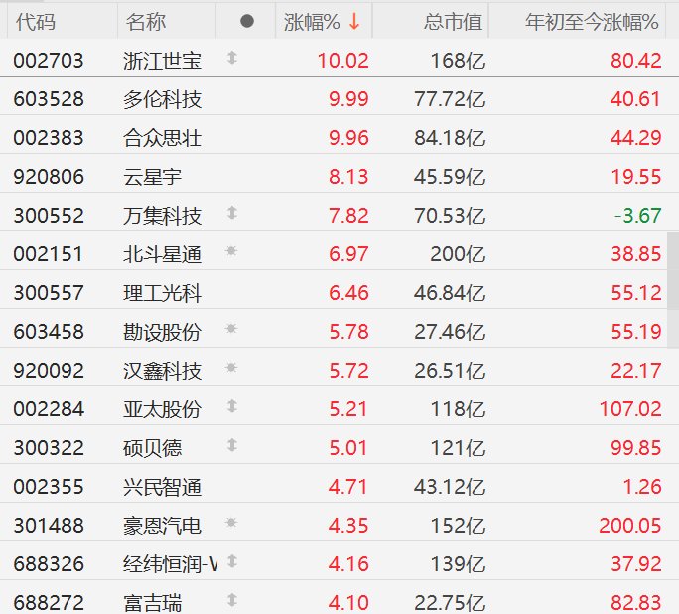Open the 勘设股份 row name
This screenshot has height=614, width=679.
(162, 333)
